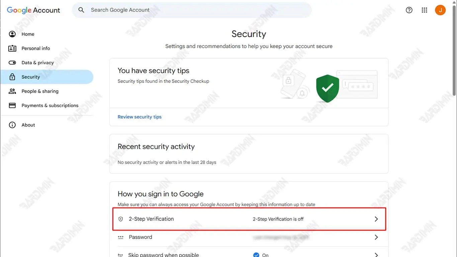Viewport: 457px width, 257px height.
Task: Expand the Password row chevron
Action: tap(376, 237)
